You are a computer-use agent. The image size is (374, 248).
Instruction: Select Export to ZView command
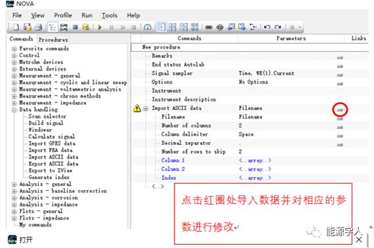click(x=50, y=170)
